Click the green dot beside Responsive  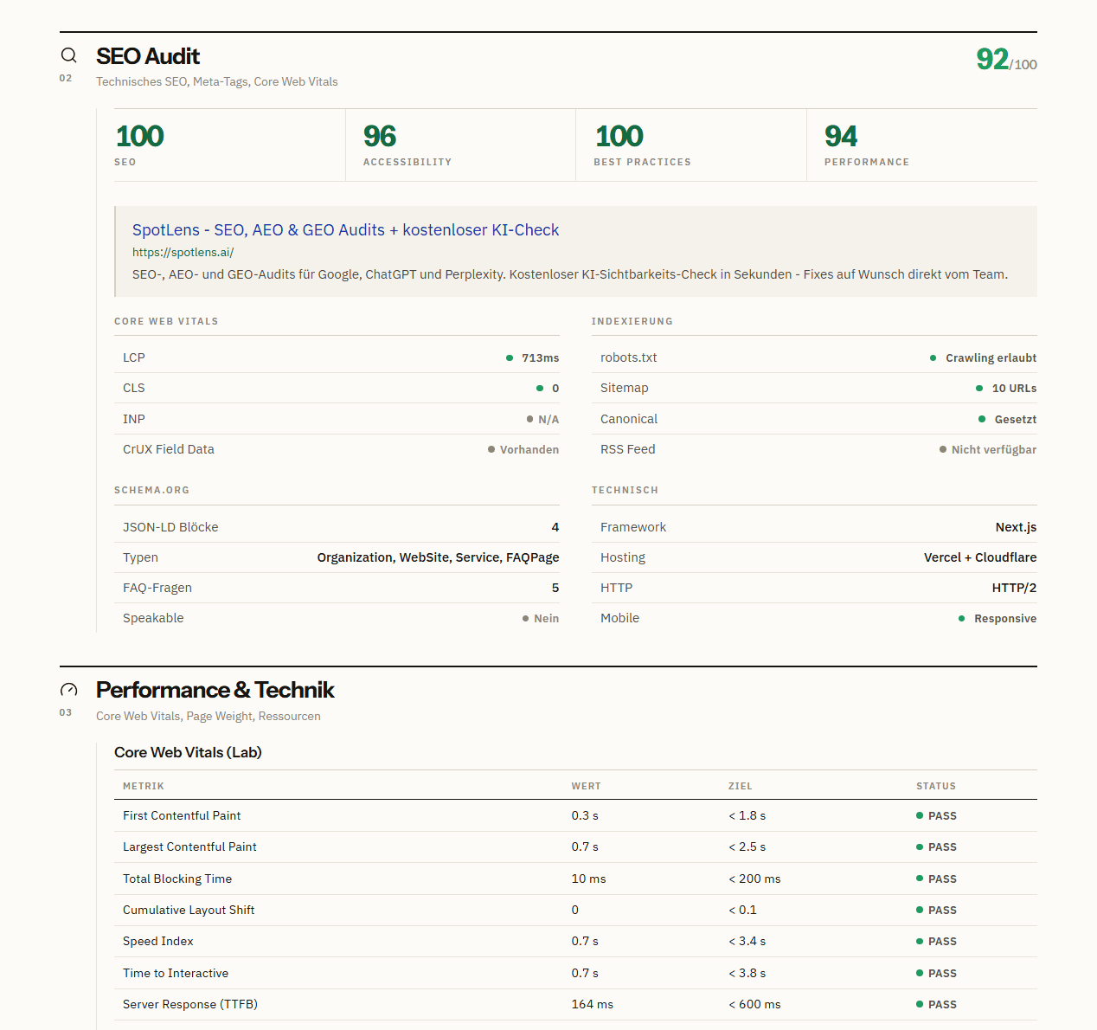pos(961,618)
